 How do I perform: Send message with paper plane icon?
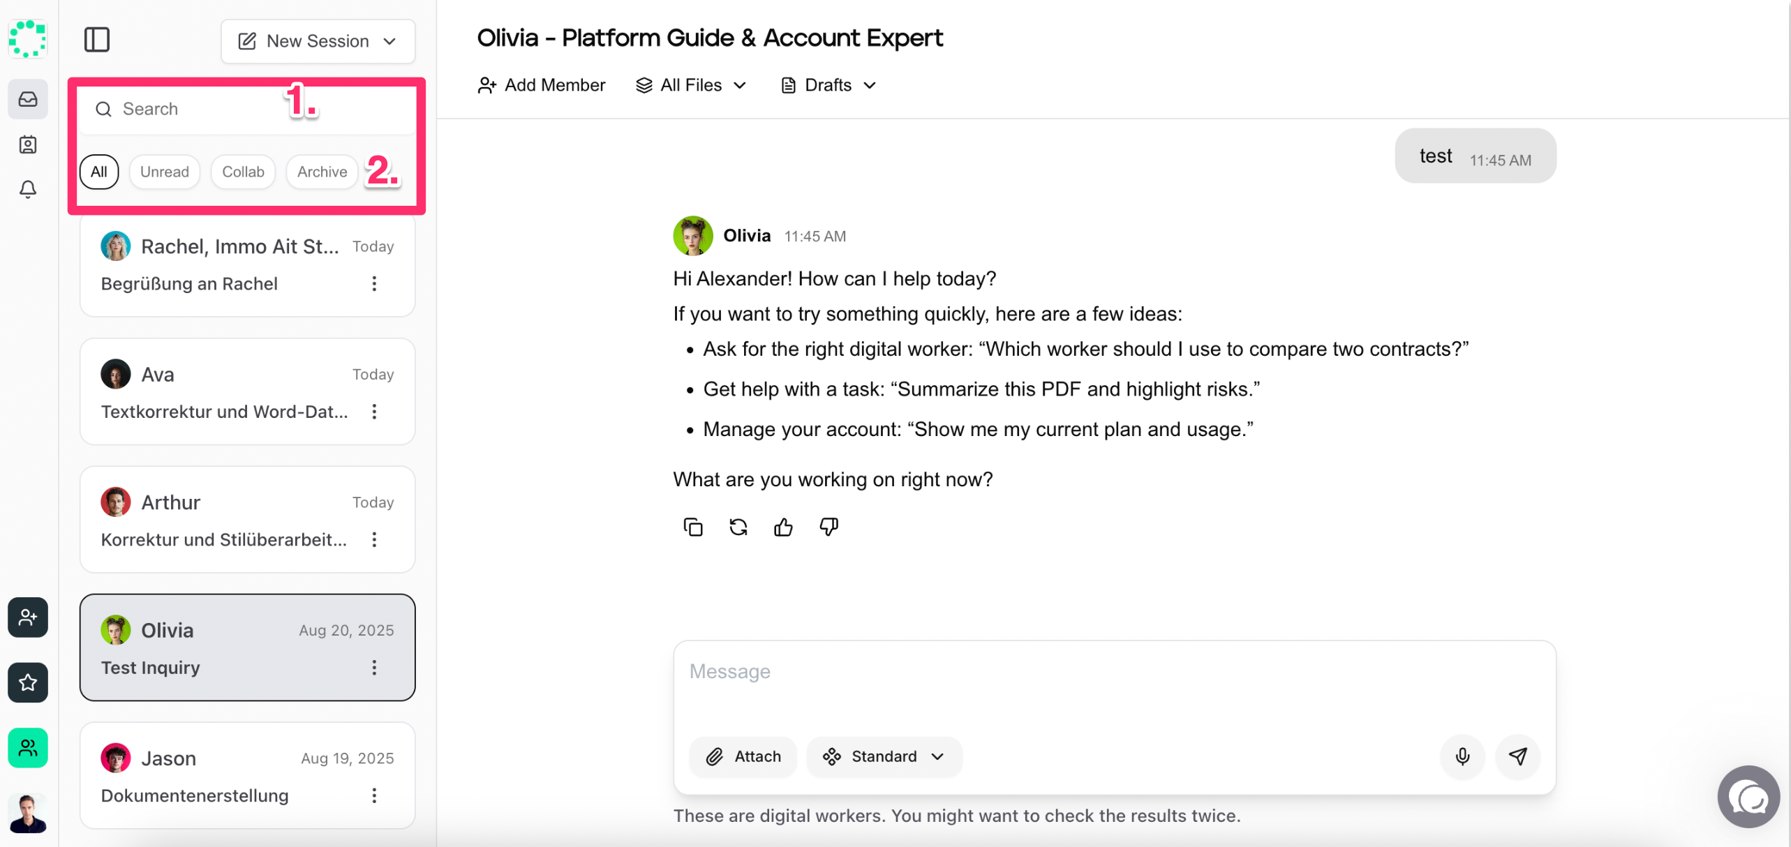(x=1517, y=756)
